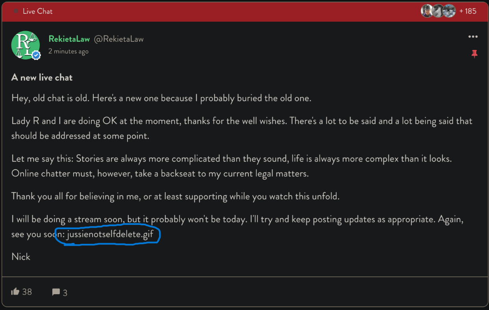The image size is (489, 310).
Task: Expand the +185 viewers list
Action: pos(468,11)
